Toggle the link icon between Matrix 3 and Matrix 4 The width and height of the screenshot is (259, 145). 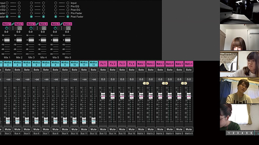tap(37, 24)
